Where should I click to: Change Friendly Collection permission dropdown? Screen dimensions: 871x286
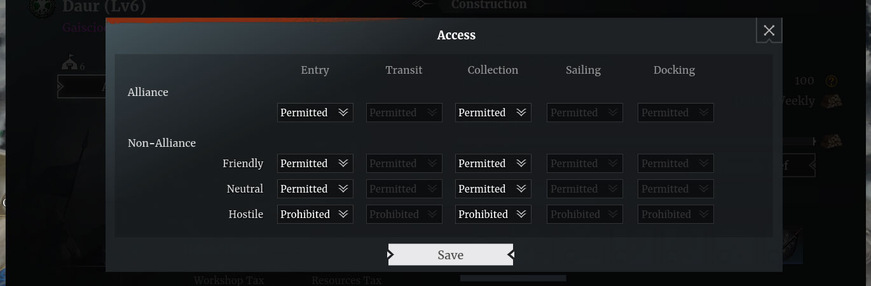coord(493,163)
